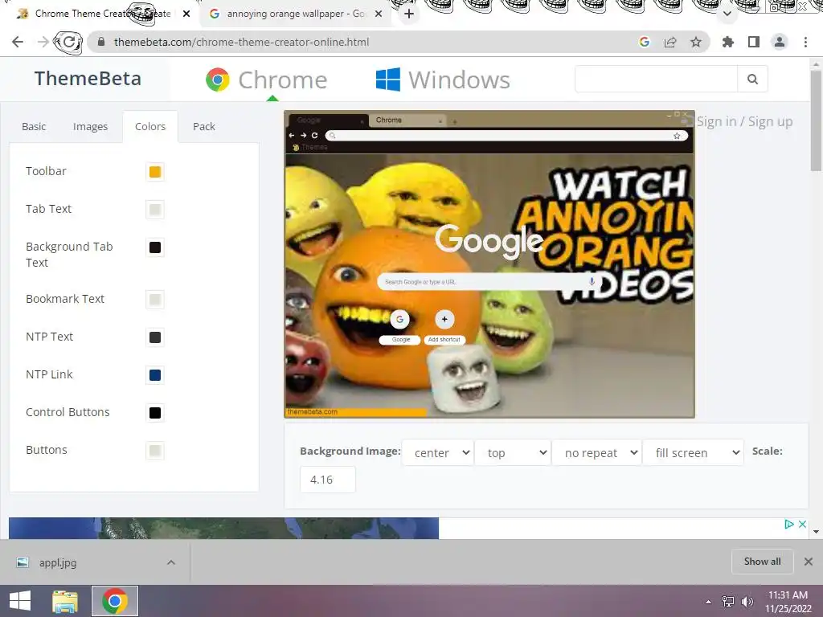Viewport: 823px width, 617px height.
Task: Click the map advertisement banner image
Action: pyautogui.click(x=223, y=529)
